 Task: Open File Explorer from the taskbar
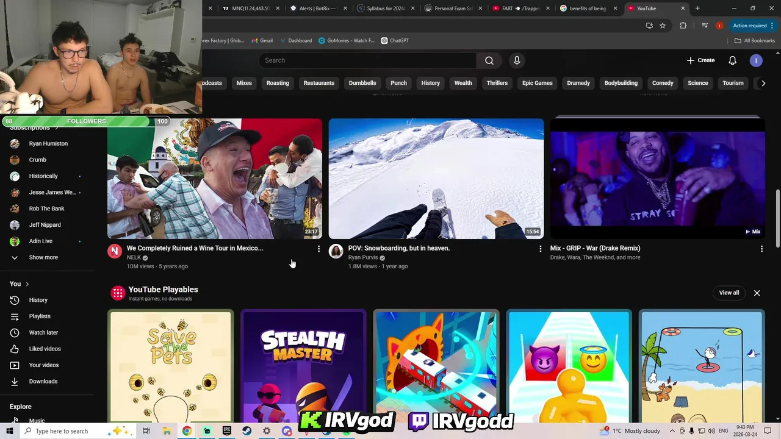pyautogui.click(x=167, y=431)
